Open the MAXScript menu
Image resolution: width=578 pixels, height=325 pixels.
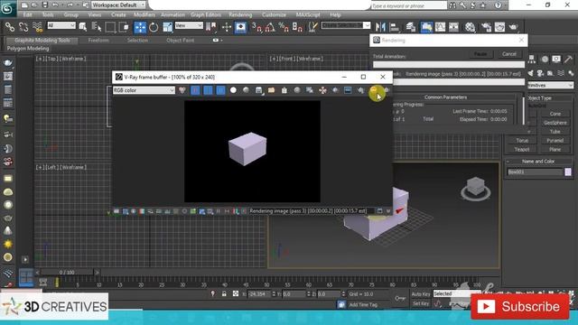[x=308, y=14]
